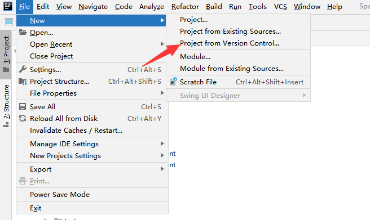Expand the Manage IDE Settings submenu arrow
The image size is (370, 220).
tap(162, 143)
